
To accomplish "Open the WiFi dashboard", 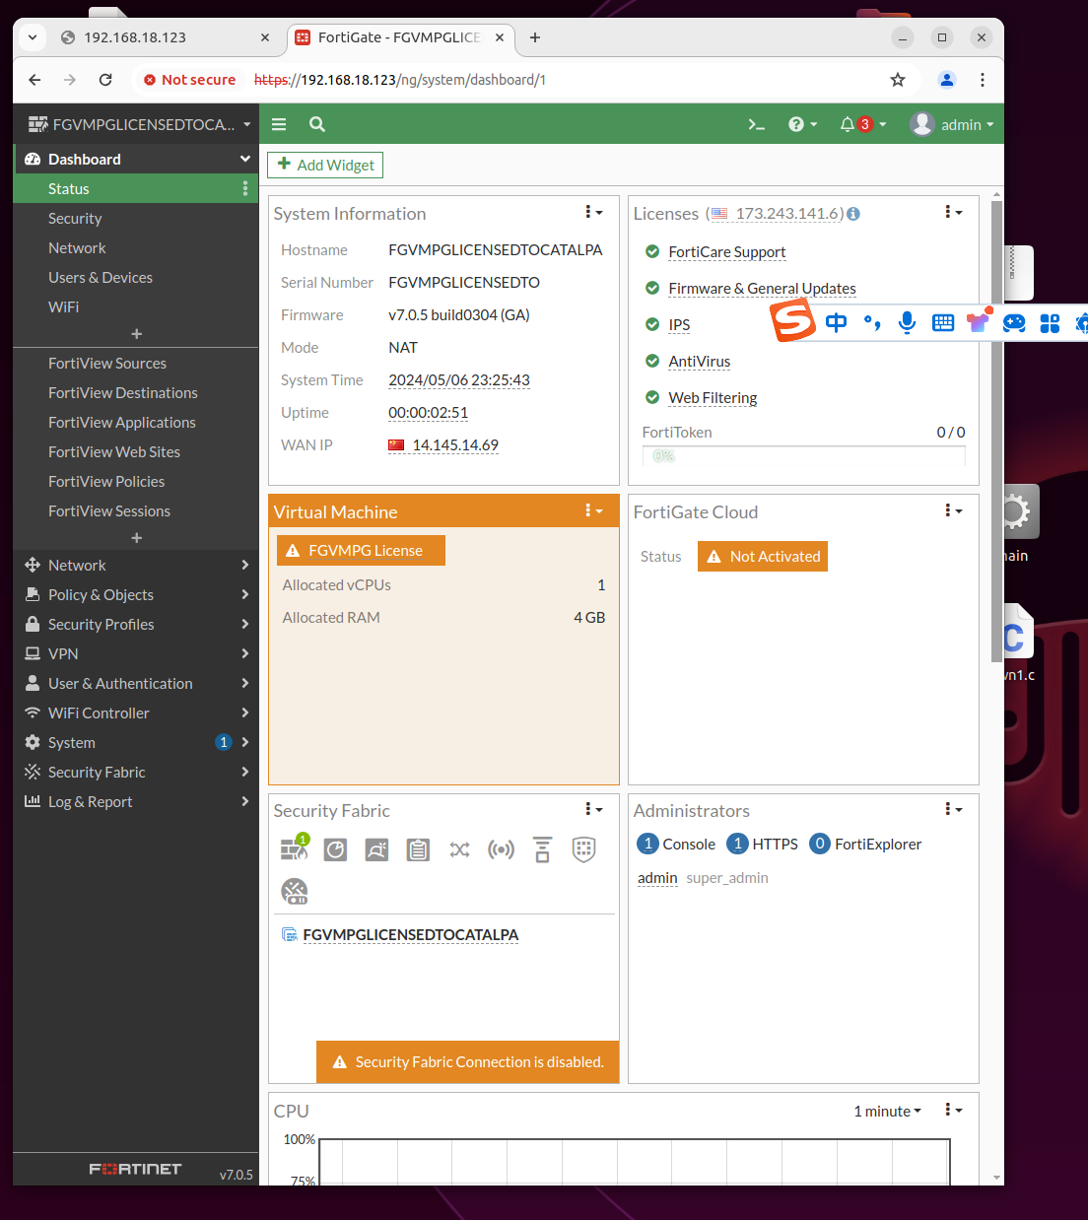I will pos(64,306).
